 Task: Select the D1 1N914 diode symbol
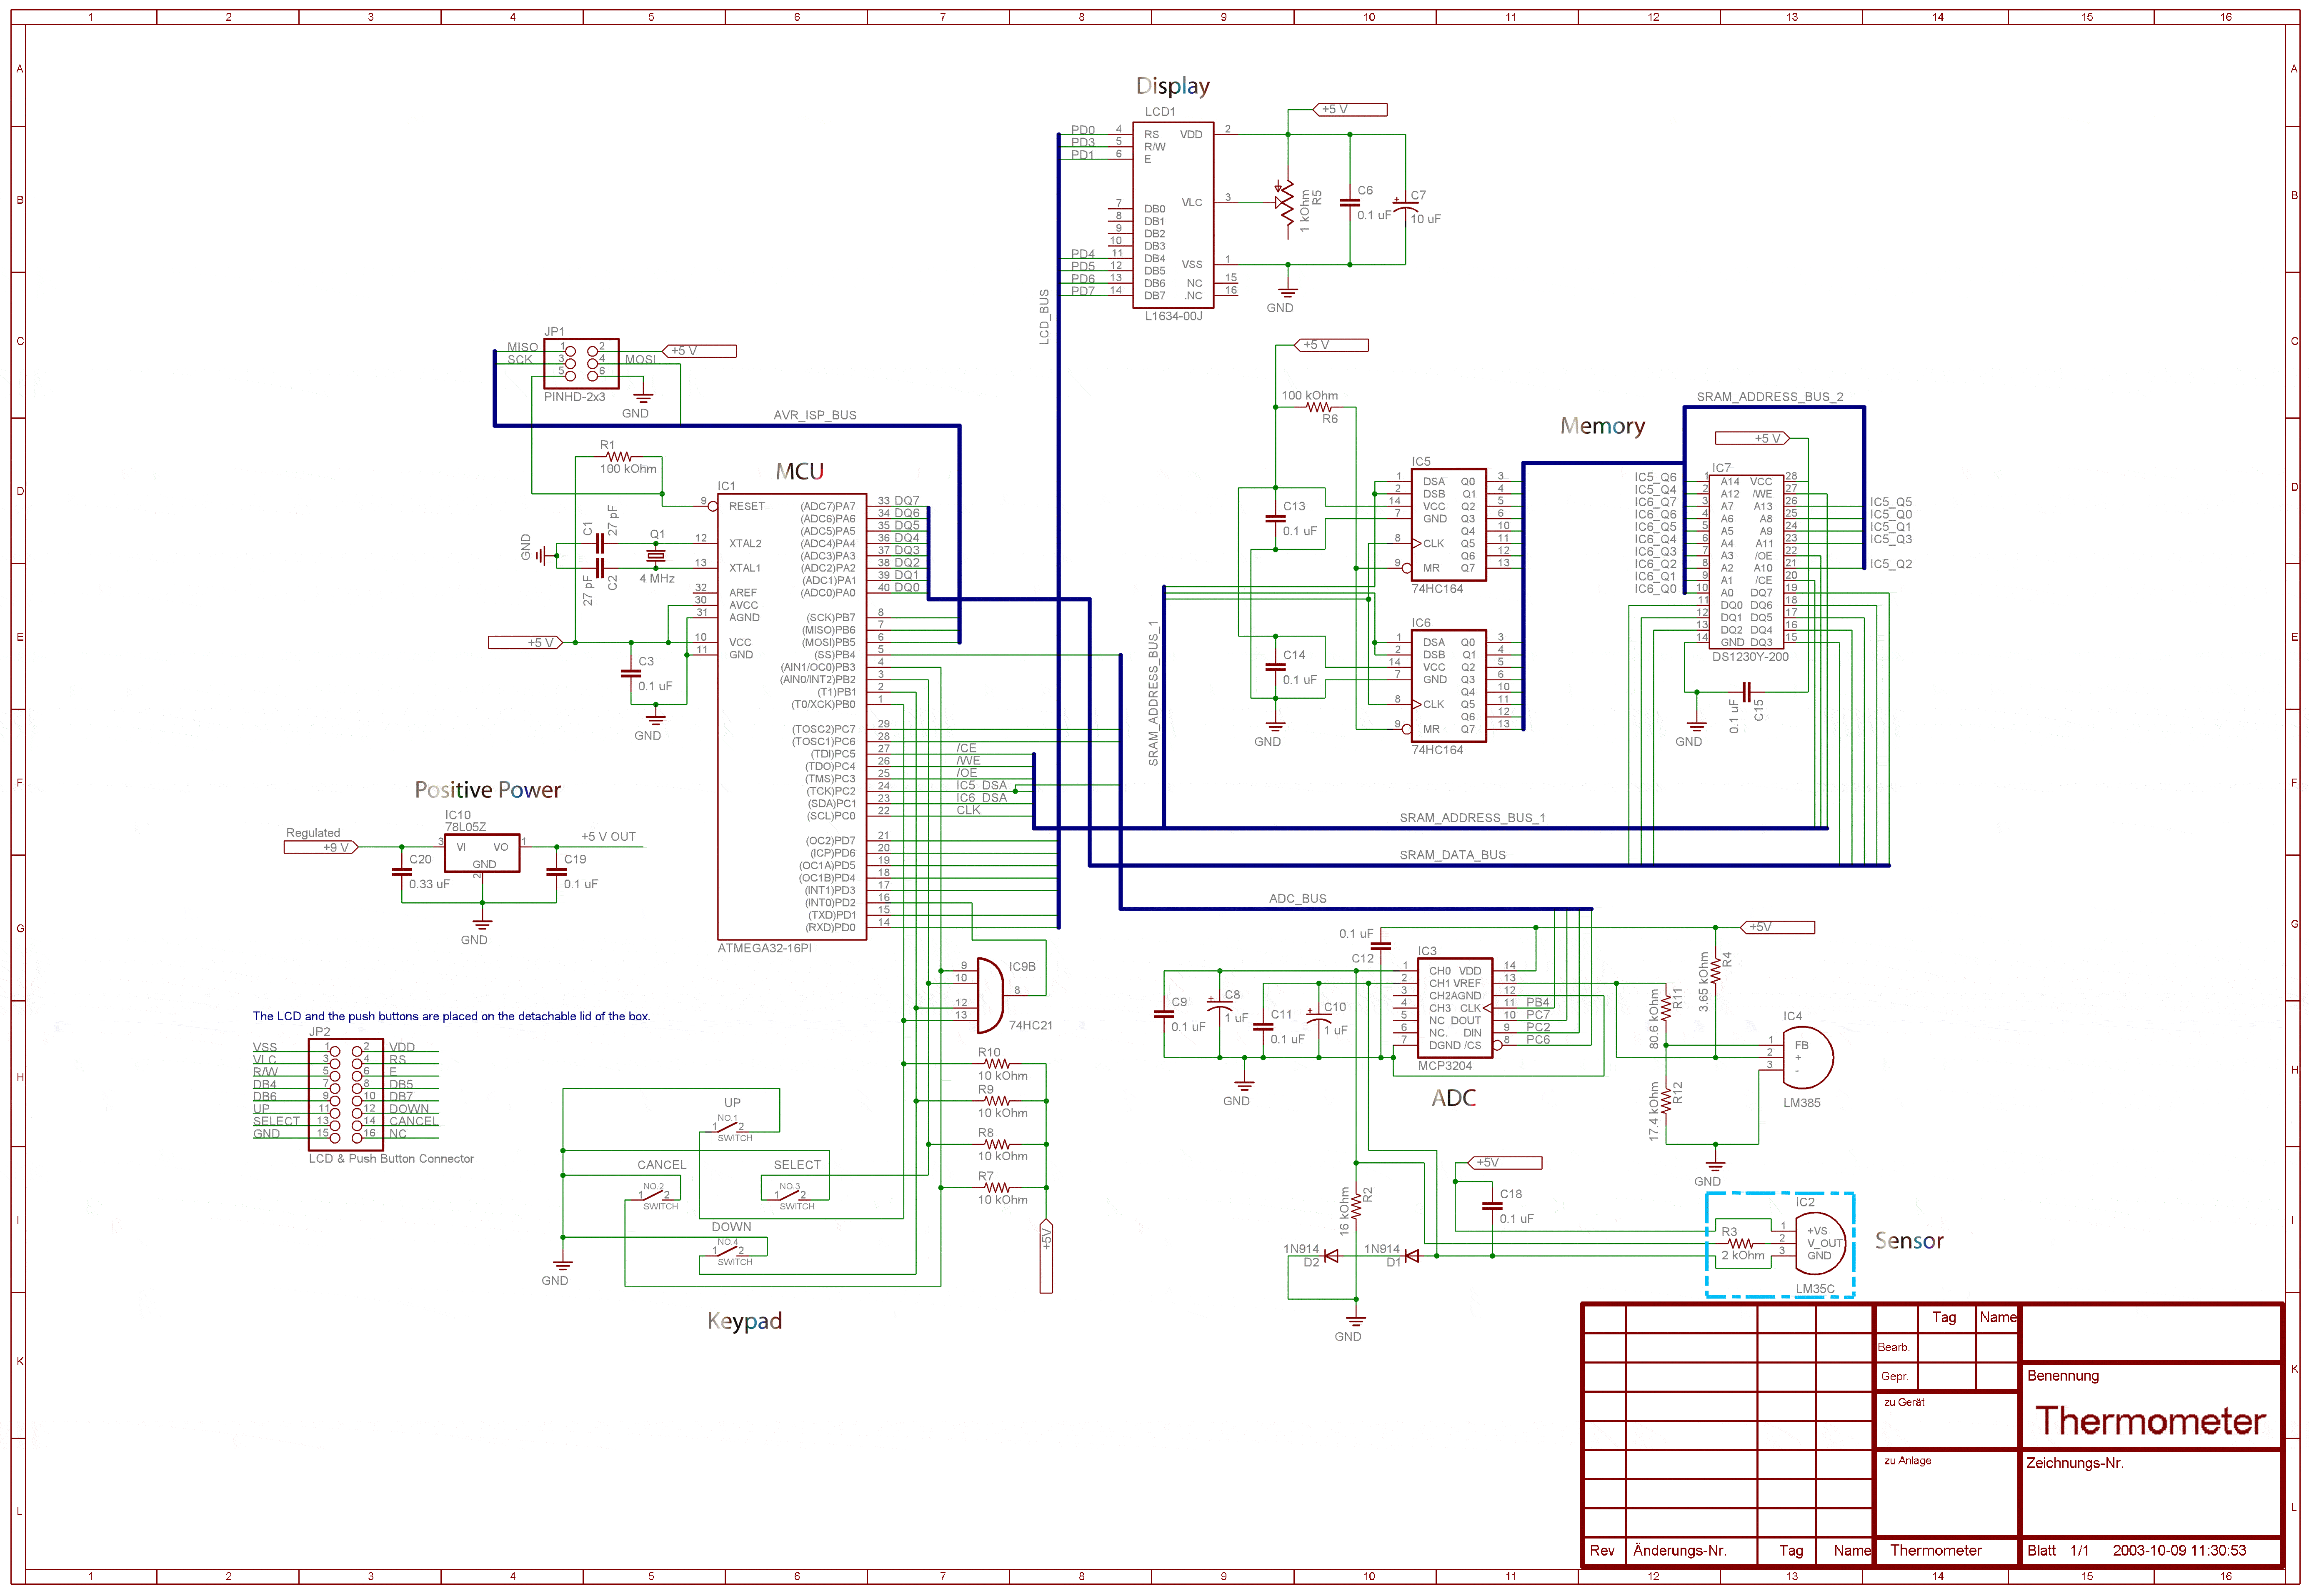coord(1411,1256)
